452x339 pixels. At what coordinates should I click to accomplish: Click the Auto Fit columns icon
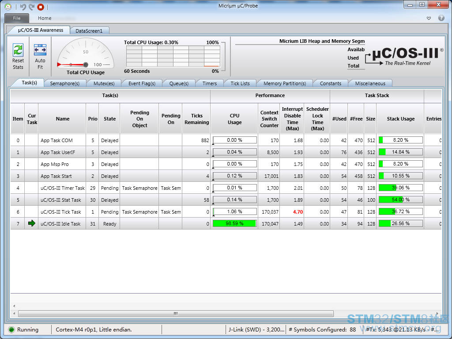(x=40, y=50)
